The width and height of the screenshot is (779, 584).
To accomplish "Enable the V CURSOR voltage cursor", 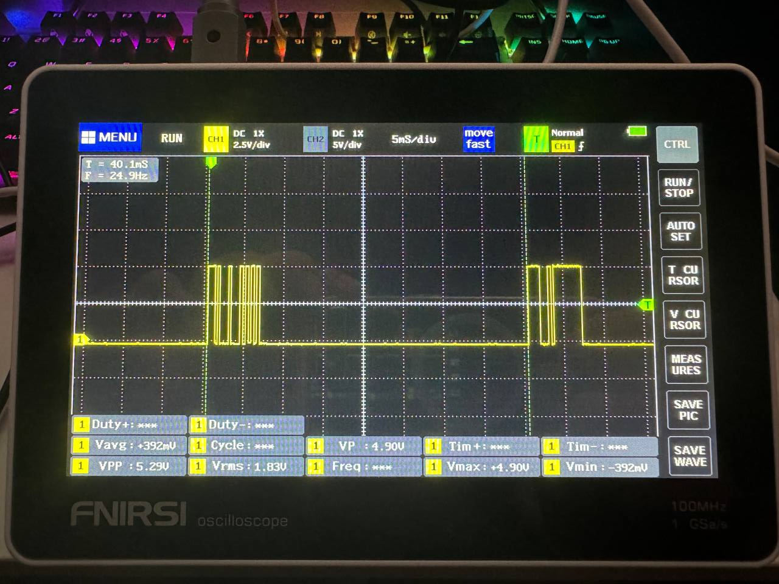I will [684, 319].
